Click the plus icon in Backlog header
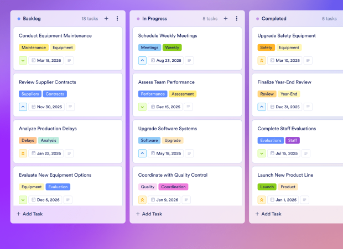Viewport: 343px width, 249px height. pos(106,18)
